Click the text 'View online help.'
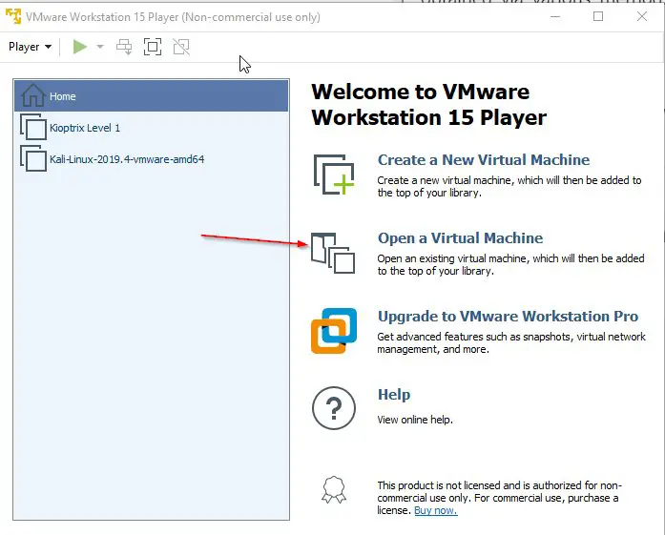Screen dimensions: 665x535 coord(415,420)
